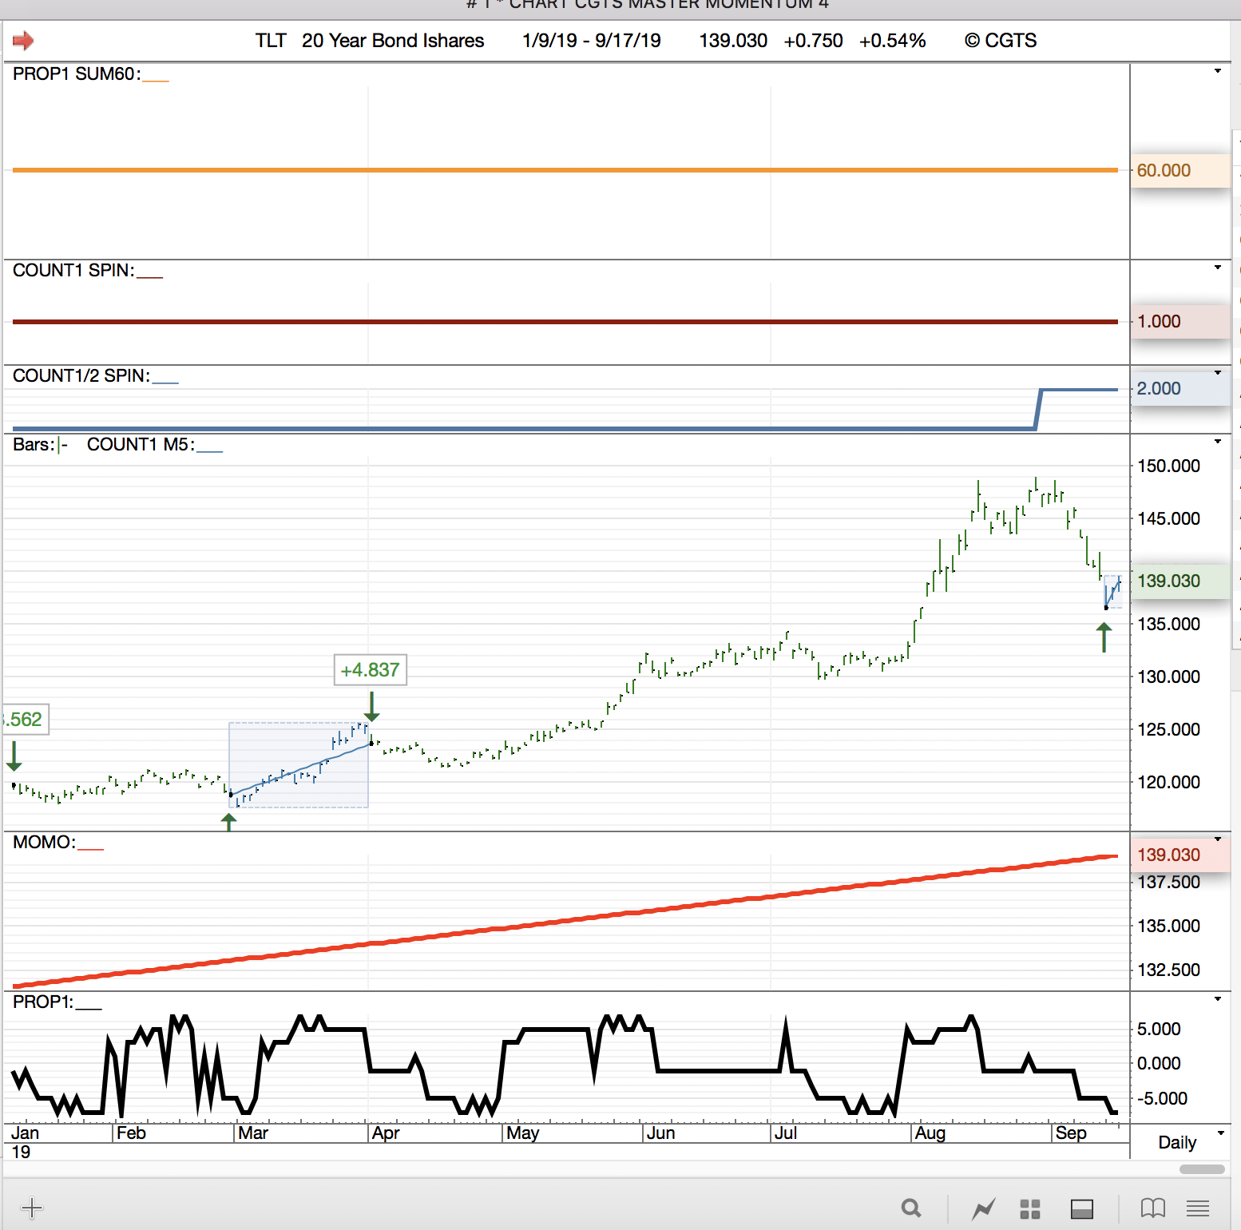Image resolution: width=1241 pixels, height=1230 pixels.
Task: Click the 137.500 MOMO axis label
Action: (1168, 882)
